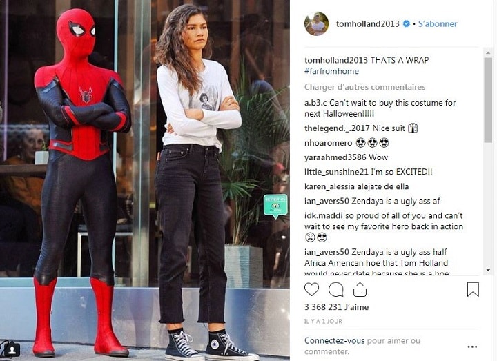Screen dimensions: 497x361
Task: Open the tomholland2013 username in header
Action: pyautogui.click(x=368, y=23)
